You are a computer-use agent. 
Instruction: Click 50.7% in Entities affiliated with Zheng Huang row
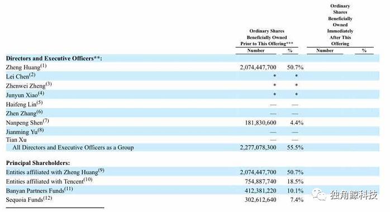click(295, 172)
